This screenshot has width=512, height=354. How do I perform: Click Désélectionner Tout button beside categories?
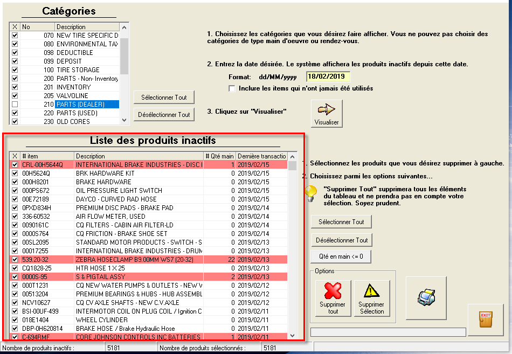click(x=164, y=115)
